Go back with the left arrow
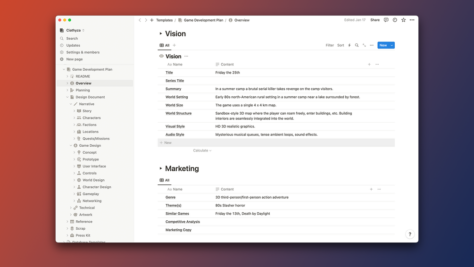The image size is (474, 267). tap(140, 20)
